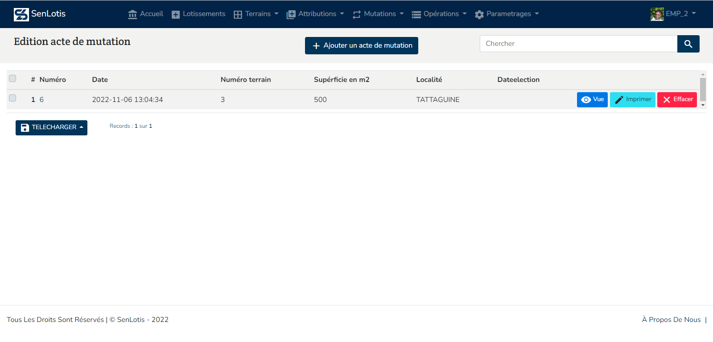Click the eye icon Vue button
713x342 pixels.
[592, 99]
